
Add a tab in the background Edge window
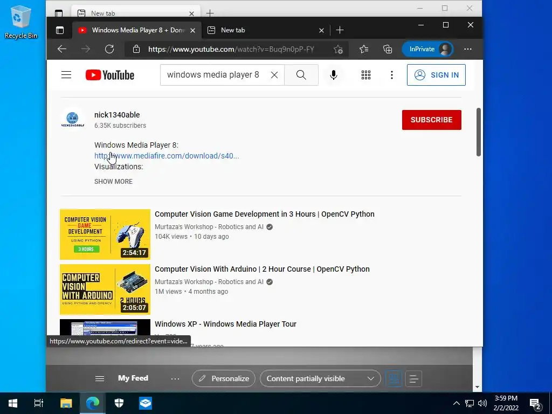[210, 13]
